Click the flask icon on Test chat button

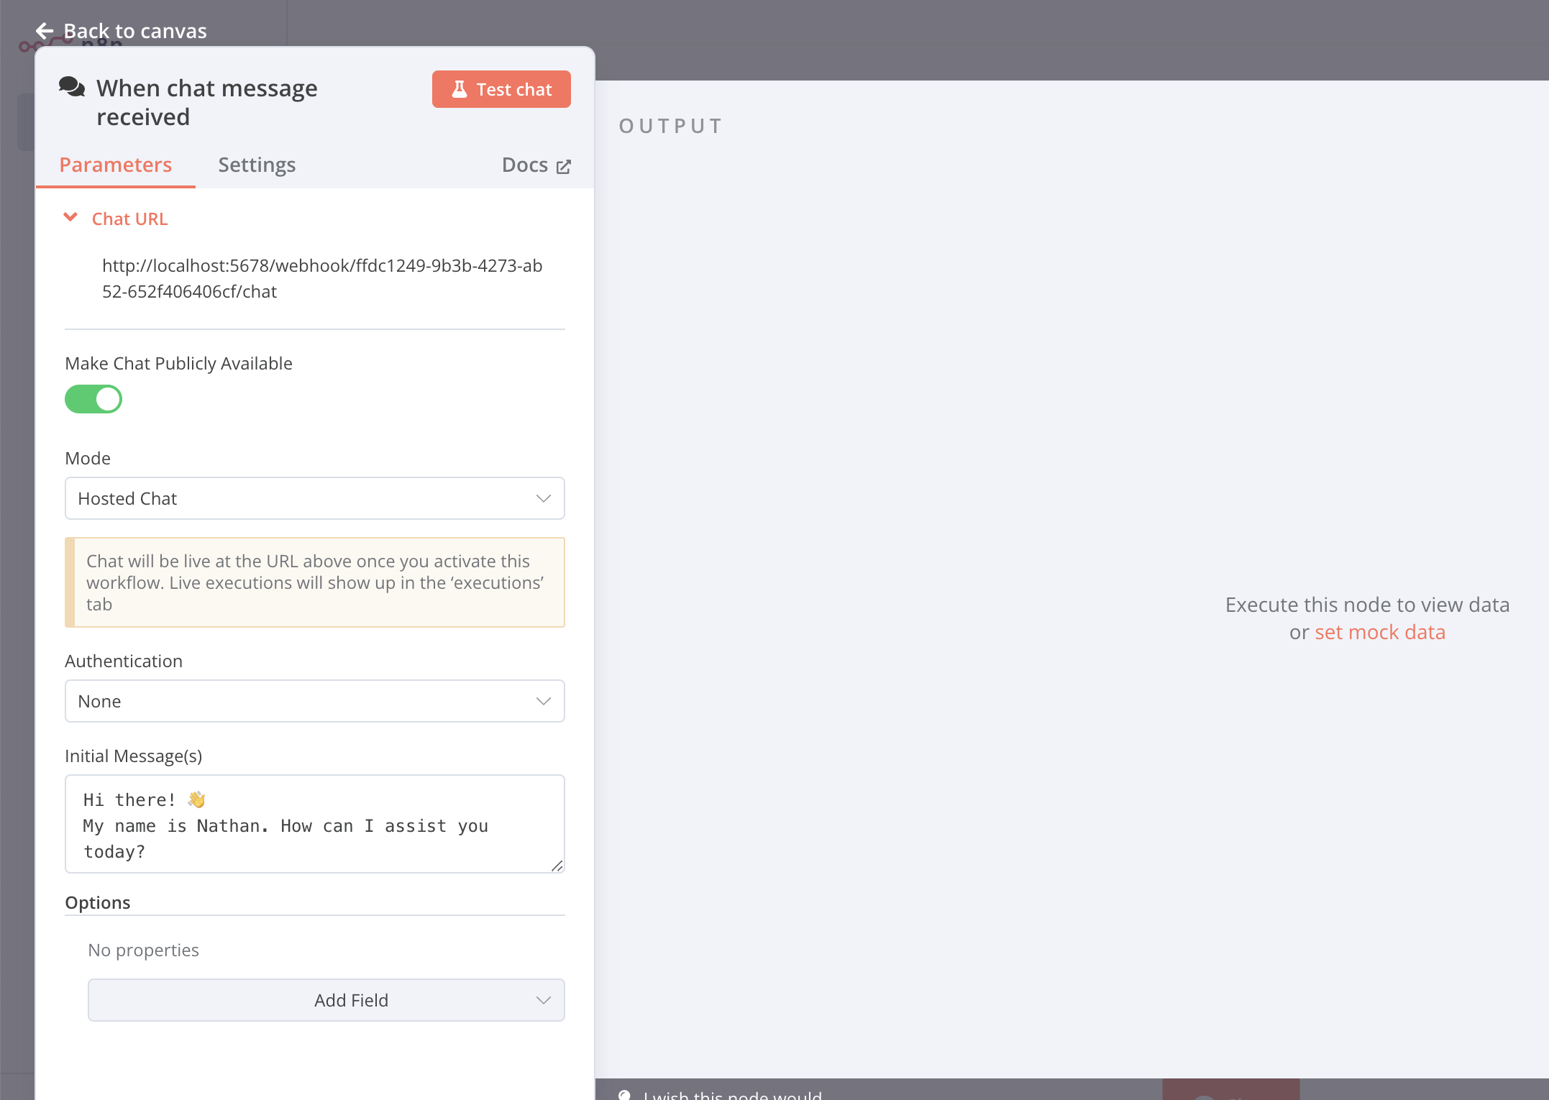tap(460, 88)
